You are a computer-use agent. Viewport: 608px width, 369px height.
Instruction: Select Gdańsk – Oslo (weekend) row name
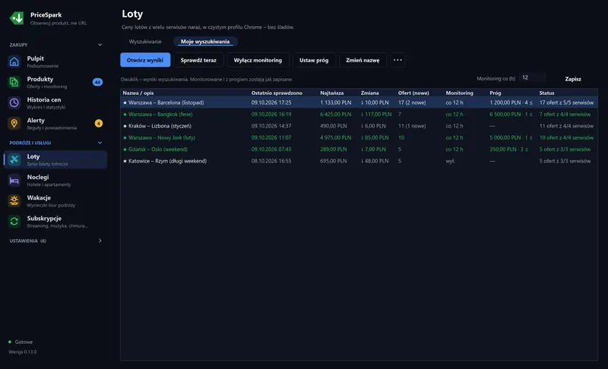pyautogui.click(x=158, y=149)
